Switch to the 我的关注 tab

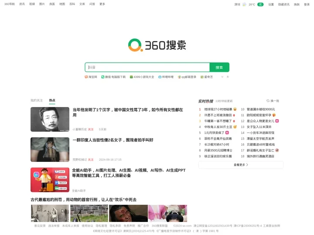click(37, 101)
